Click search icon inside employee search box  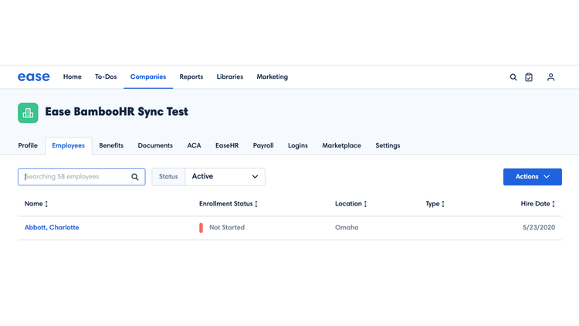tap(135, 177)
